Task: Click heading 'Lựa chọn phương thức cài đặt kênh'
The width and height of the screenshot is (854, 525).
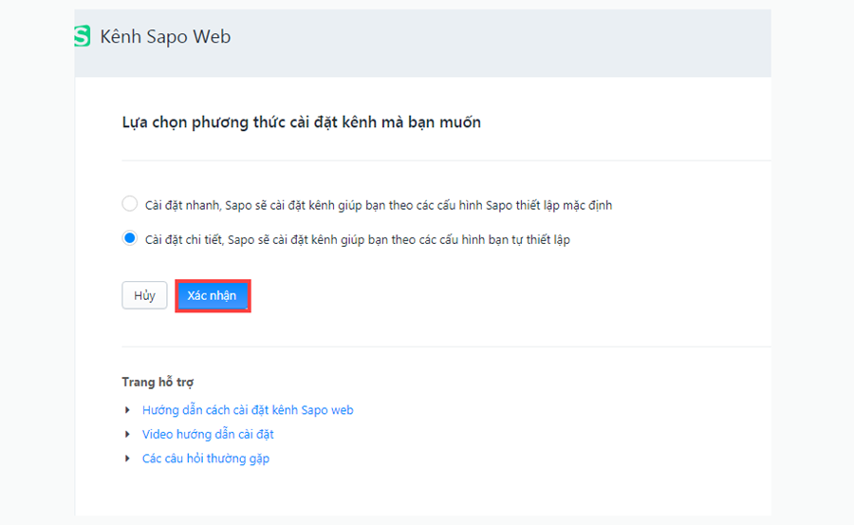Action: pyautogui.click(x=301, y=122)
